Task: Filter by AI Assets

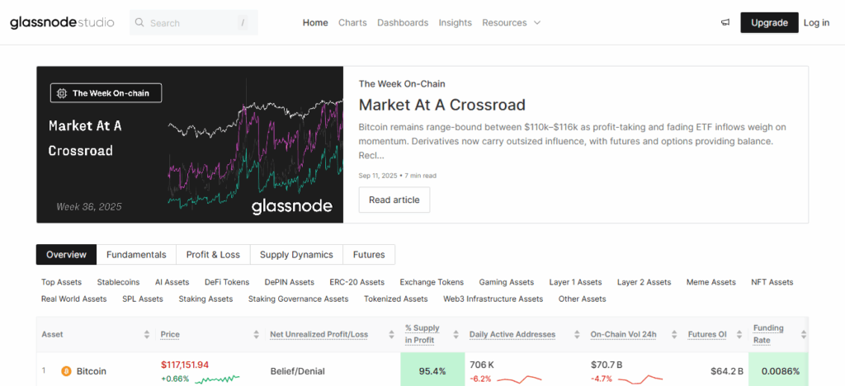Action: coord(172,282)
